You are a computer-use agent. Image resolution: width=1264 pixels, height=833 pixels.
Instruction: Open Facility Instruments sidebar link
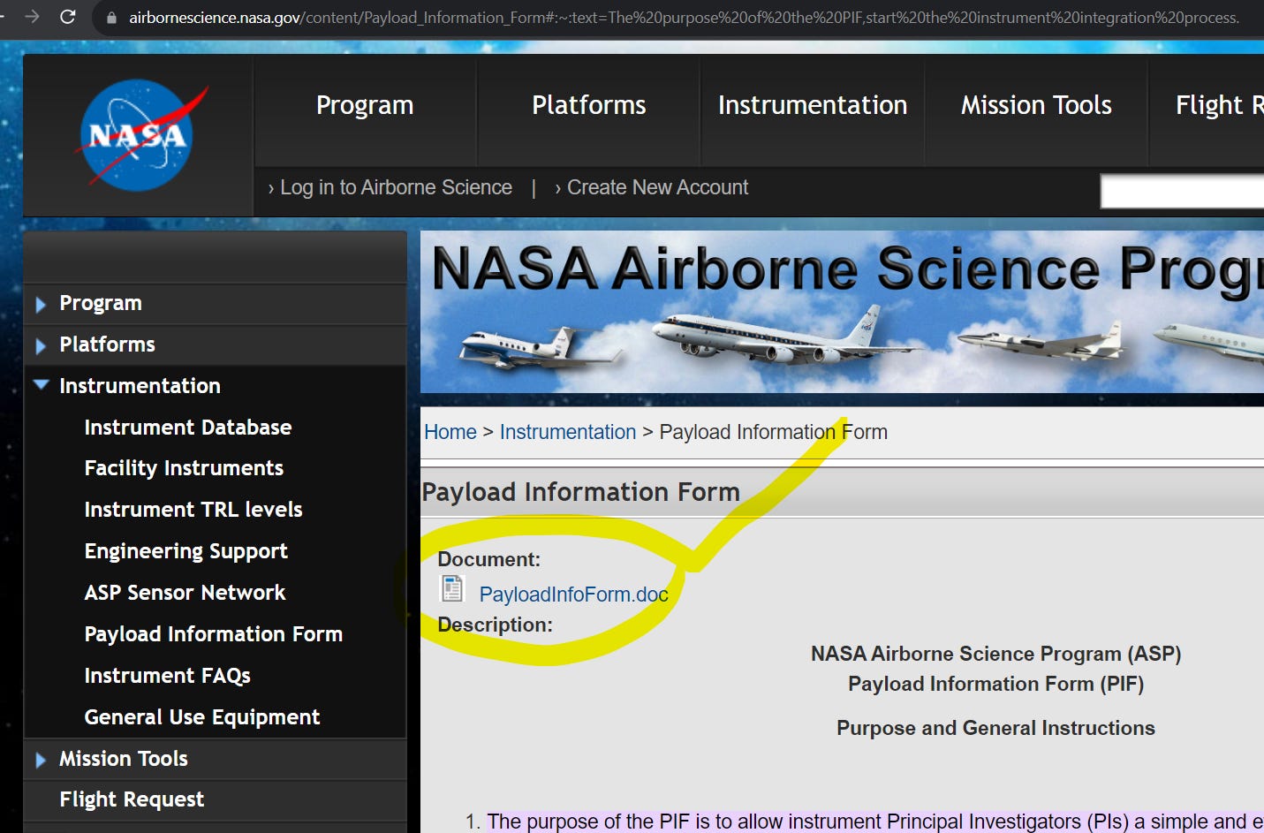[184, 468]
